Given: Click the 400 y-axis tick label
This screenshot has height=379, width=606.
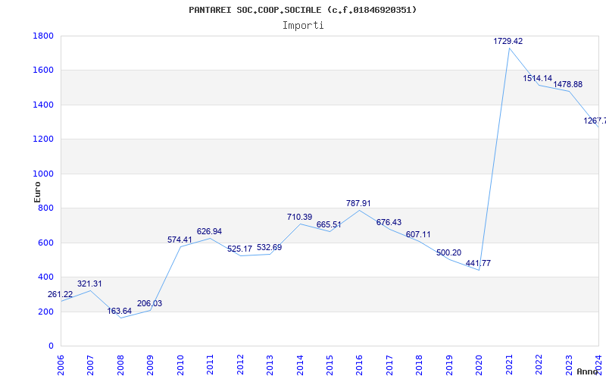Looking at the screenshot, I should 46,277.
